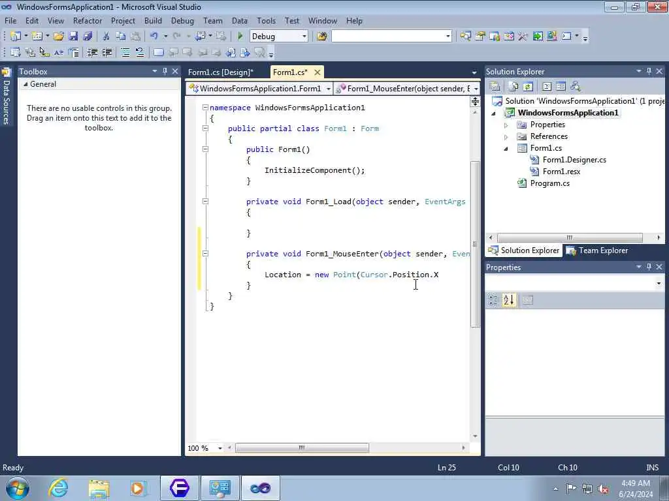Screen dimensions: 669x501
Task: Comment out the selected lines icon
Action: [x=125, y=52]
